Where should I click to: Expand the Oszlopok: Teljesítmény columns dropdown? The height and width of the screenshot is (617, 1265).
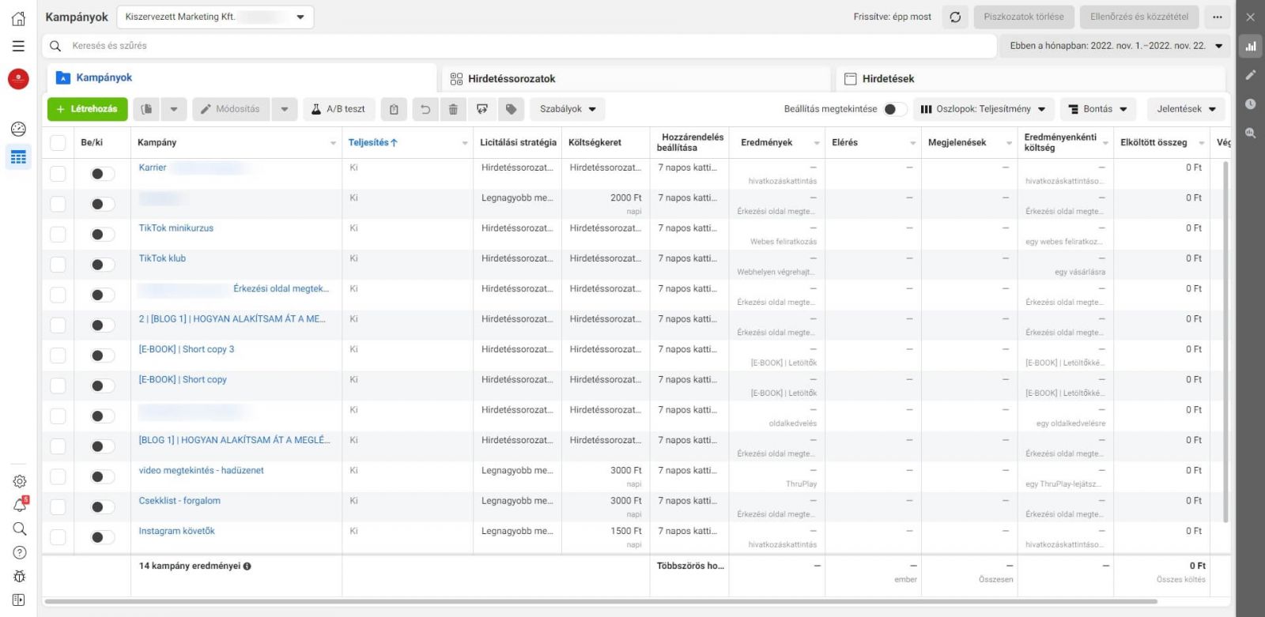[983, 109]
